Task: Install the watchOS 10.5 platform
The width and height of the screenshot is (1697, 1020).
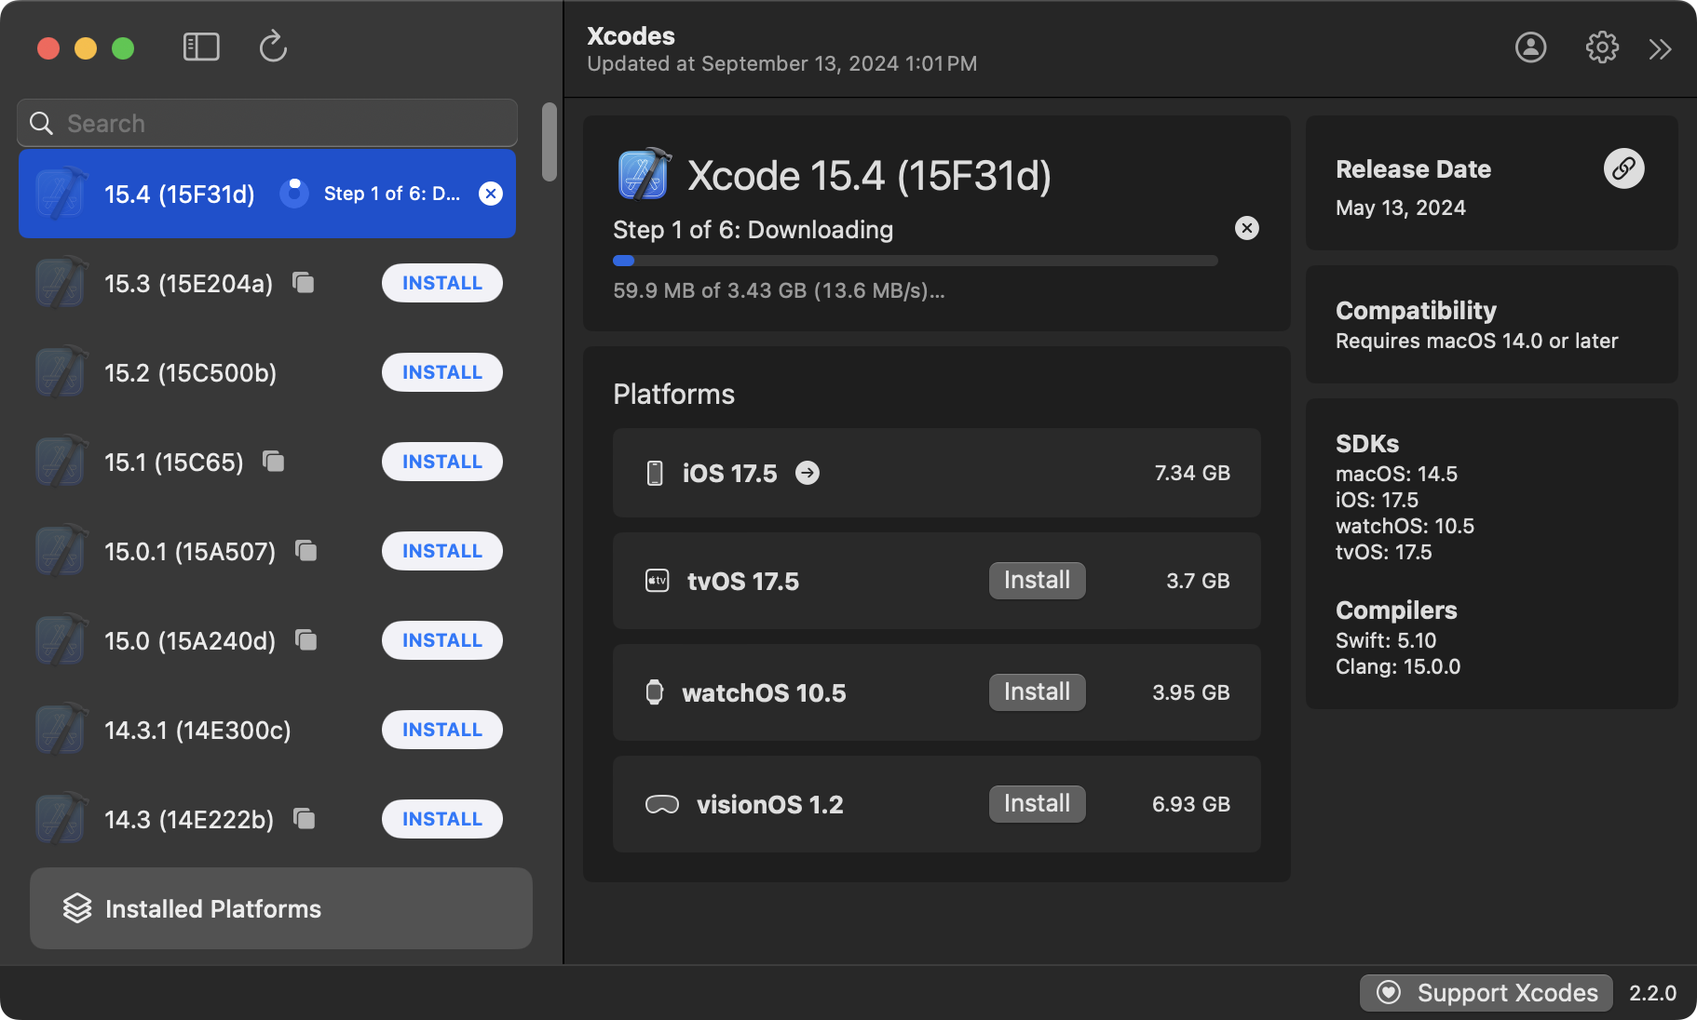Action: (x=1037, y=692)
